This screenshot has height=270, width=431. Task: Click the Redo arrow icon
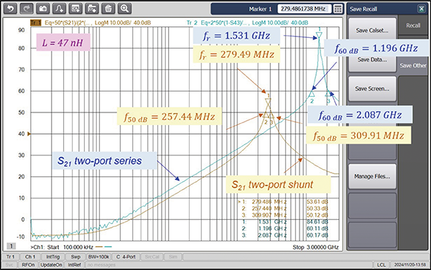coord(27,9)
